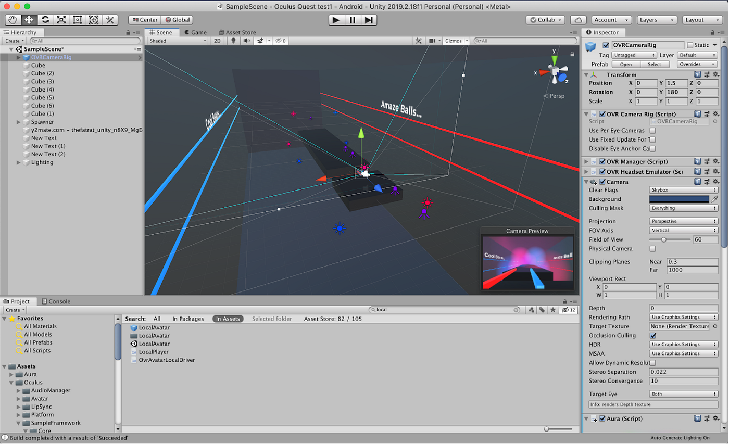This screenshot has width=729, height=444.
Task: Collapse the Oculus folder in Assets
Action: pyautogui.click(x=11, y=383)
